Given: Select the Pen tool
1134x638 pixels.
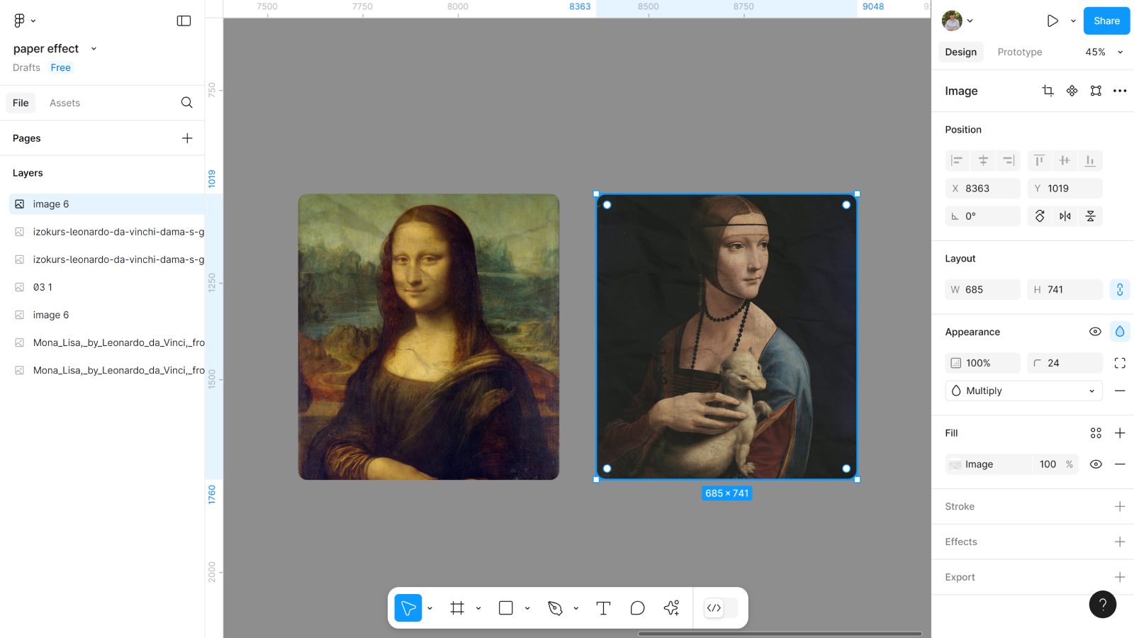Looking at the screenshot, I should [555, 608].
